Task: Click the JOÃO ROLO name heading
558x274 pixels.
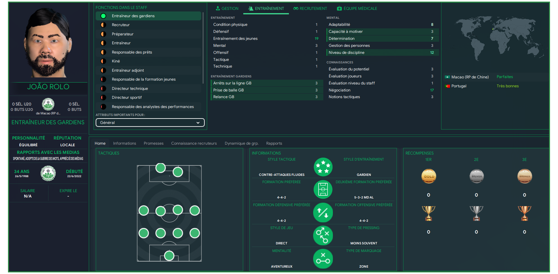Action: 48,87
